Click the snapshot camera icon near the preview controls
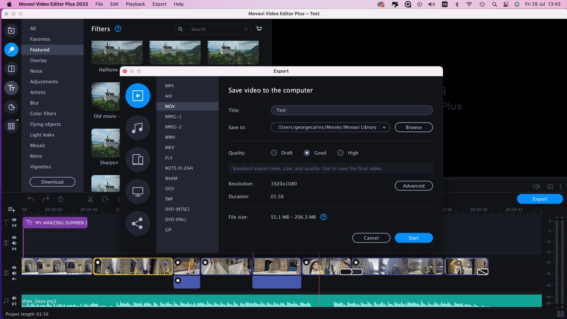 click(x=550, y=186)
